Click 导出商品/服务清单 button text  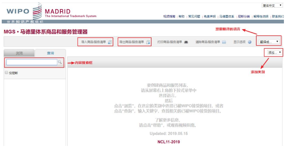(131, 42)
